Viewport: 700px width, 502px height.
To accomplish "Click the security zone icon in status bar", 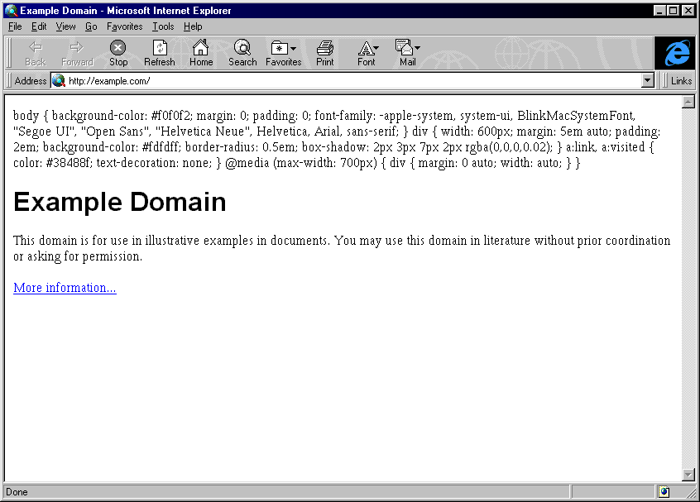I will pos(664,492).
